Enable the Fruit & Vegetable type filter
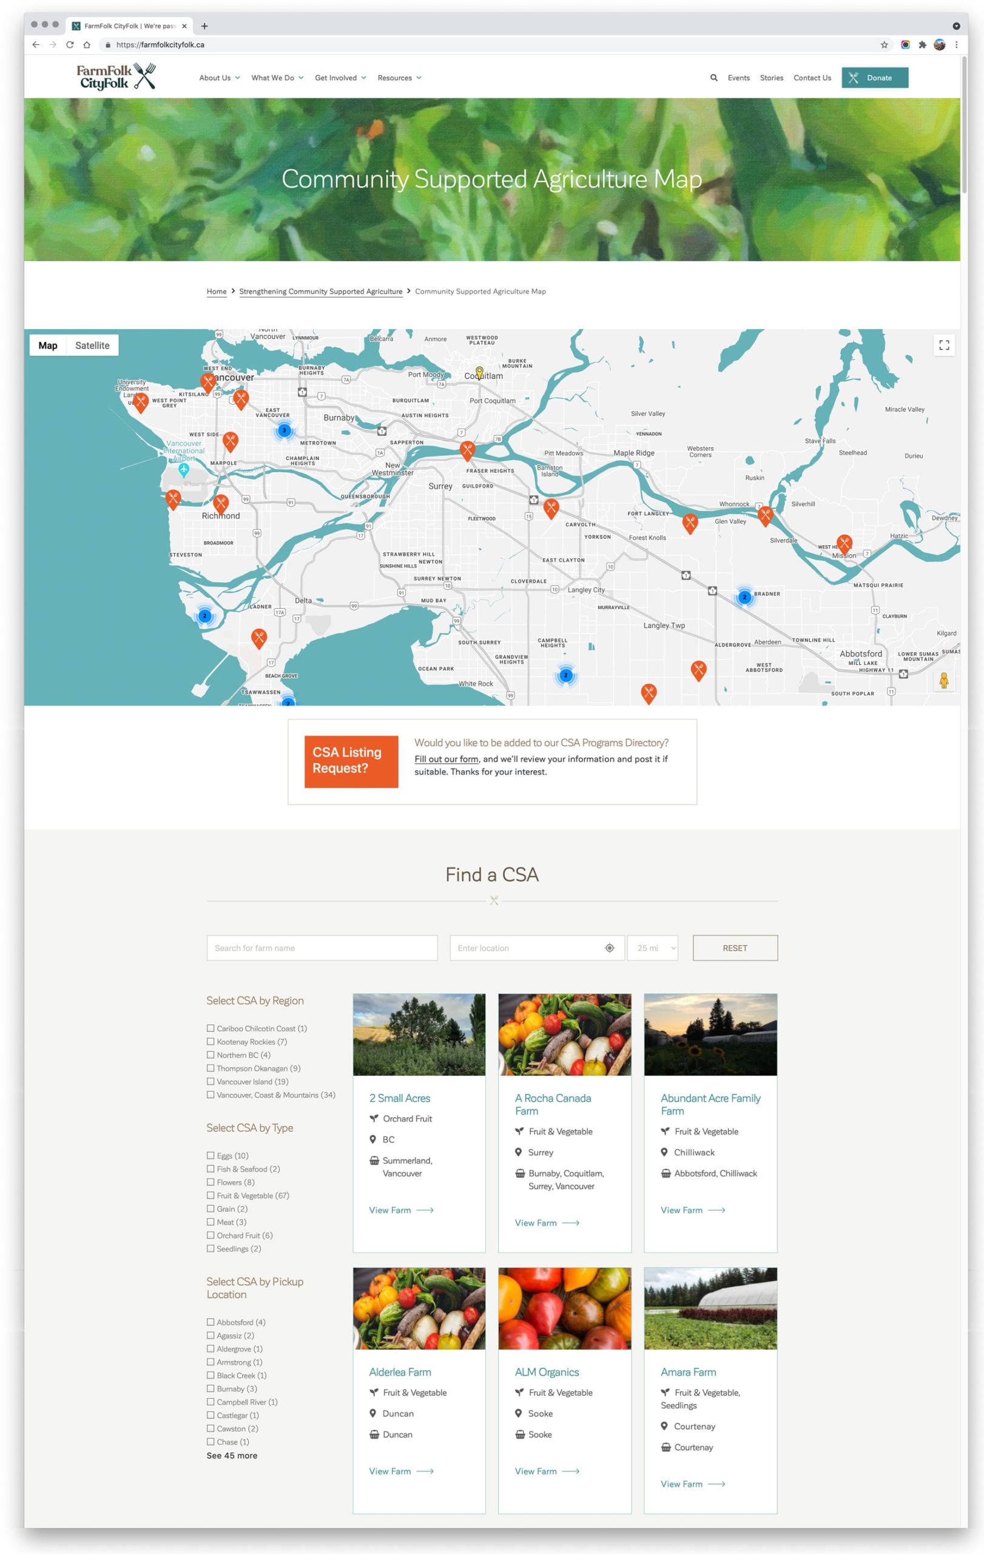This screenshot has height=1554, width=984. [211, 1195]
